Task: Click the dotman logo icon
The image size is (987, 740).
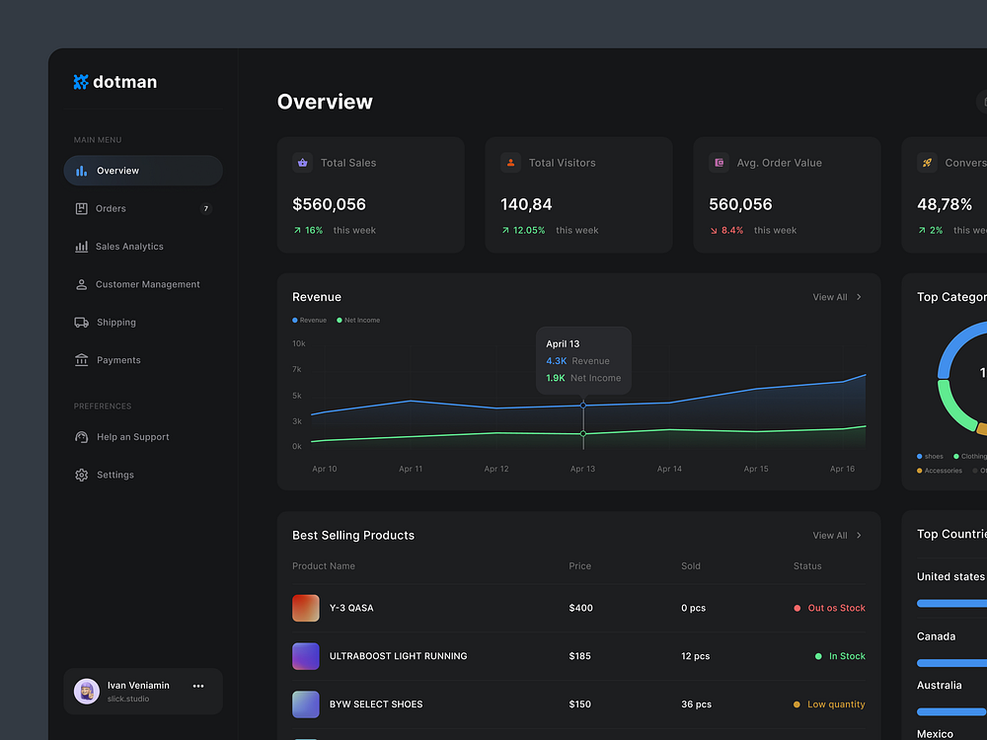Action: [x=80, y=82]
